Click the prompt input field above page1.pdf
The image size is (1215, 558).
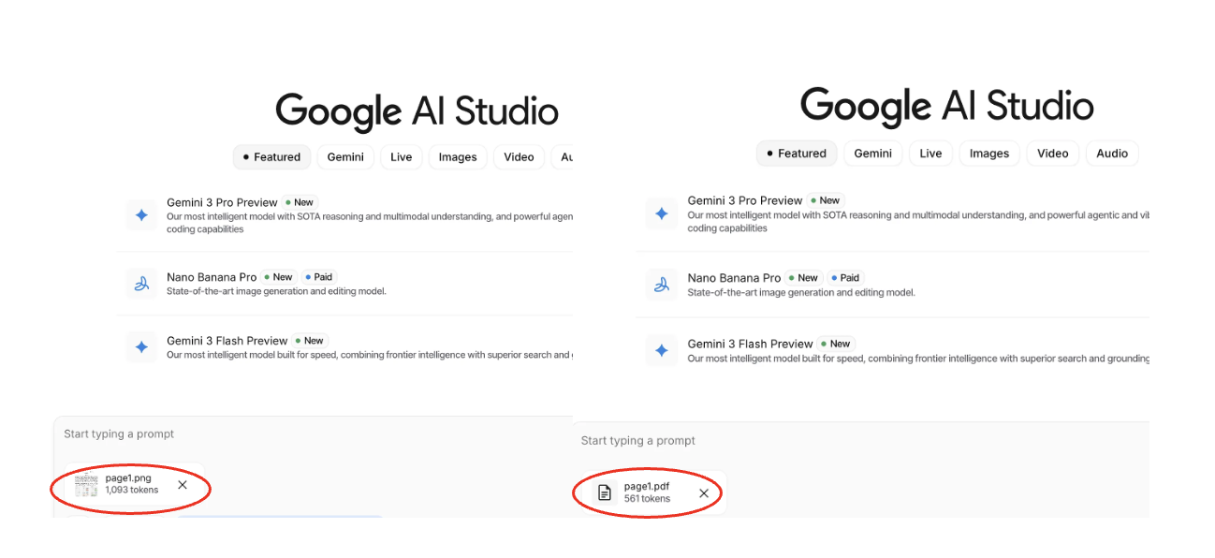point(842,441)
